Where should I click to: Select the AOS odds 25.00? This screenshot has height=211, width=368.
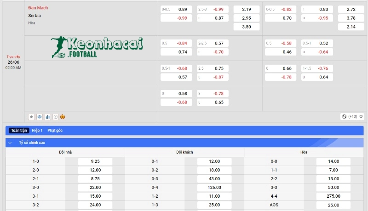click(333, 205)
